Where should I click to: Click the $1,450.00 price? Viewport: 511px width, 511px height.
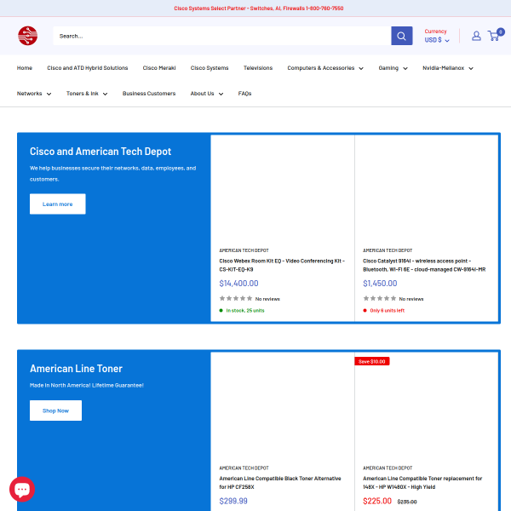[x=380, y=284]
